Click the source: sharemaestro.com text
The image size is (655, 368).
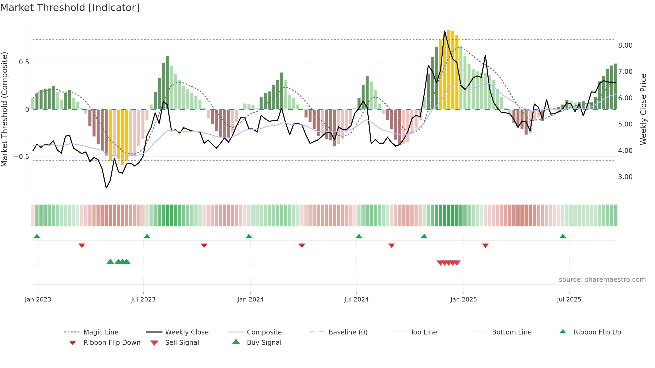tap(602, 280)
